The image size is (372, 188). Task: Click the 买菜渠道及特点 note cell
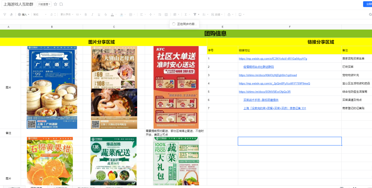click(x=356, y=100)
